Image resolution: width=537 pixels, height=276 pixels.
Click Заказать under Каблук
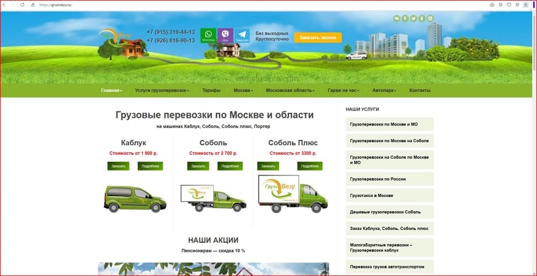(x=118, y=166)
